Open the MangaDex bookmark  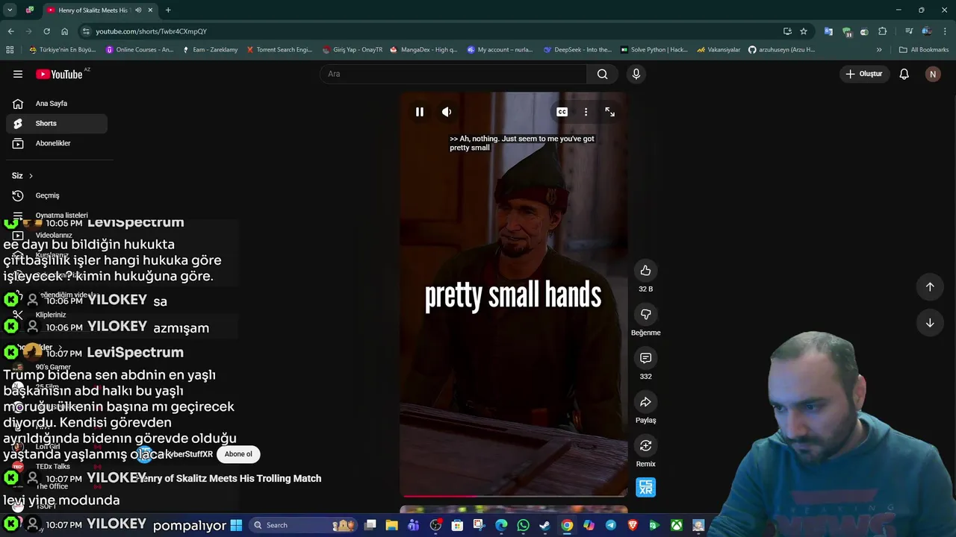coord(423,50)
